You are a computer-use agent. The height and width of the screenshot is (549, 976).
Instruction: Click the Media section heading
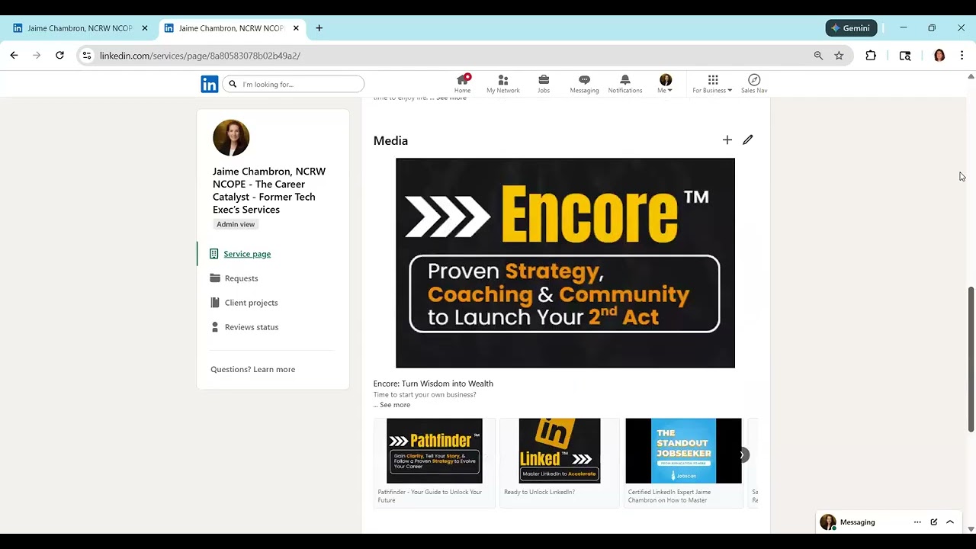pyautogui.click(x=390, y=140)
